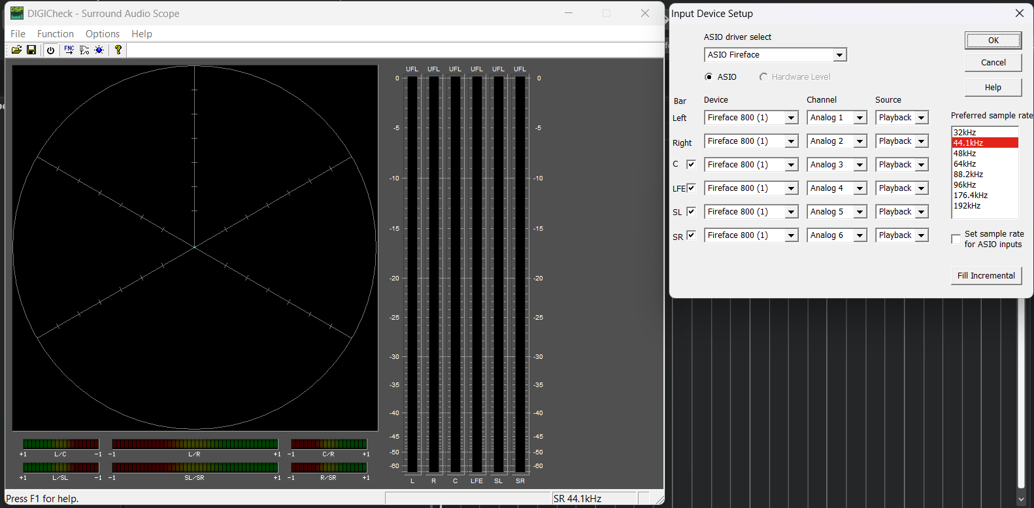Toggle the Start/Stop power button in the toolbar

click(x=50, y=50)
